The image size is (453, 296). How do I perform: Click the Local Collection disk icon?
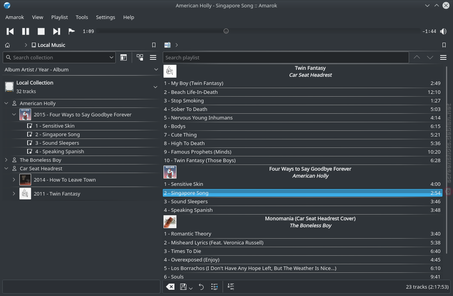pyautogui.click(x=9, y=87)
